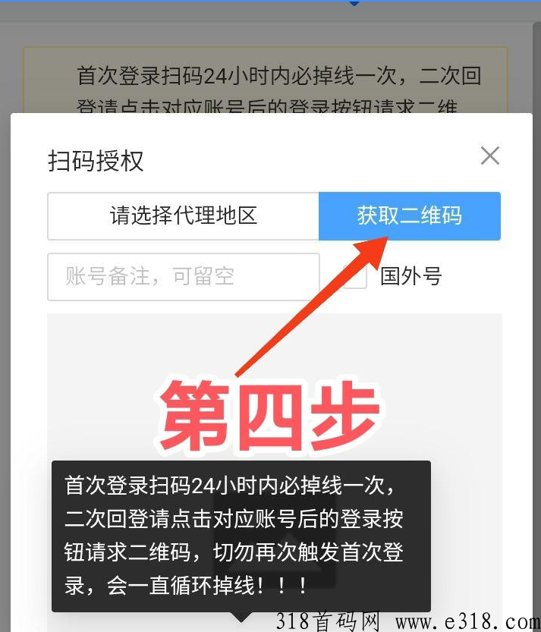Tick the 国外号 checkbox
This screenshot has height=632, width=541.
(x=355, y=277)
